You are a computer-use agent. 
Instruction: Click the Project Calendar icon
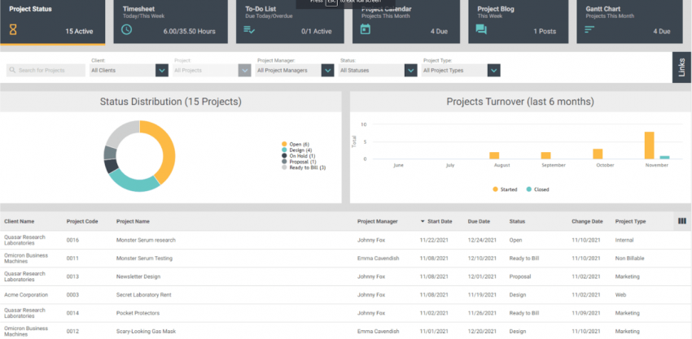(x=366, y=30)
